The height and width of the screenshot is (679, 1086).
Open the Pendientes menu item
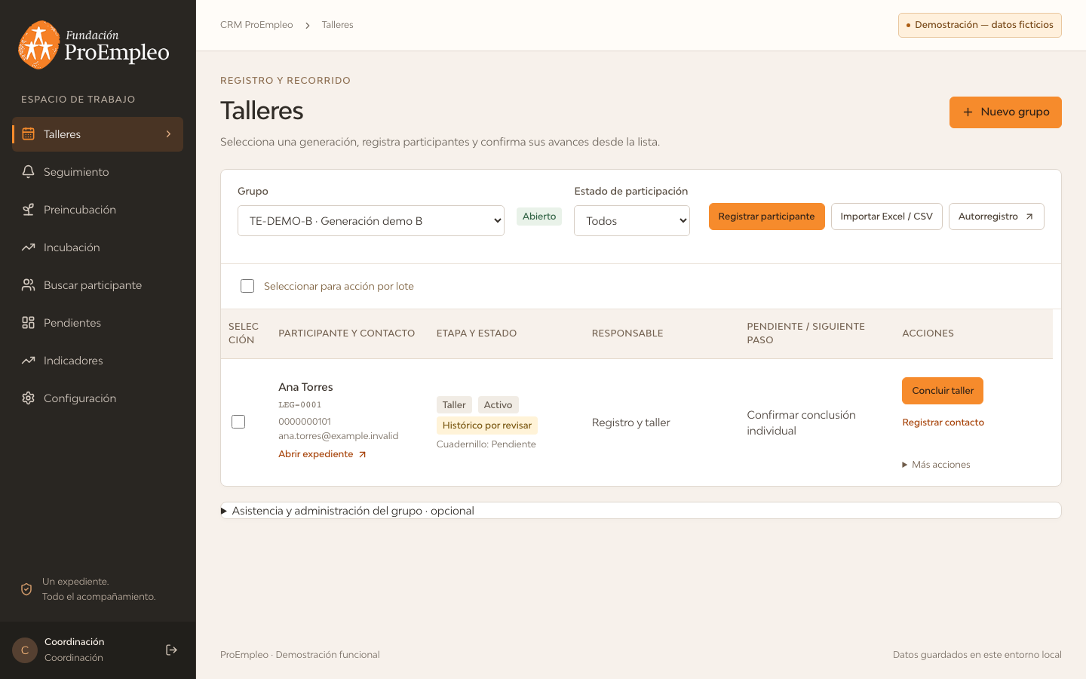pos(98,323)
